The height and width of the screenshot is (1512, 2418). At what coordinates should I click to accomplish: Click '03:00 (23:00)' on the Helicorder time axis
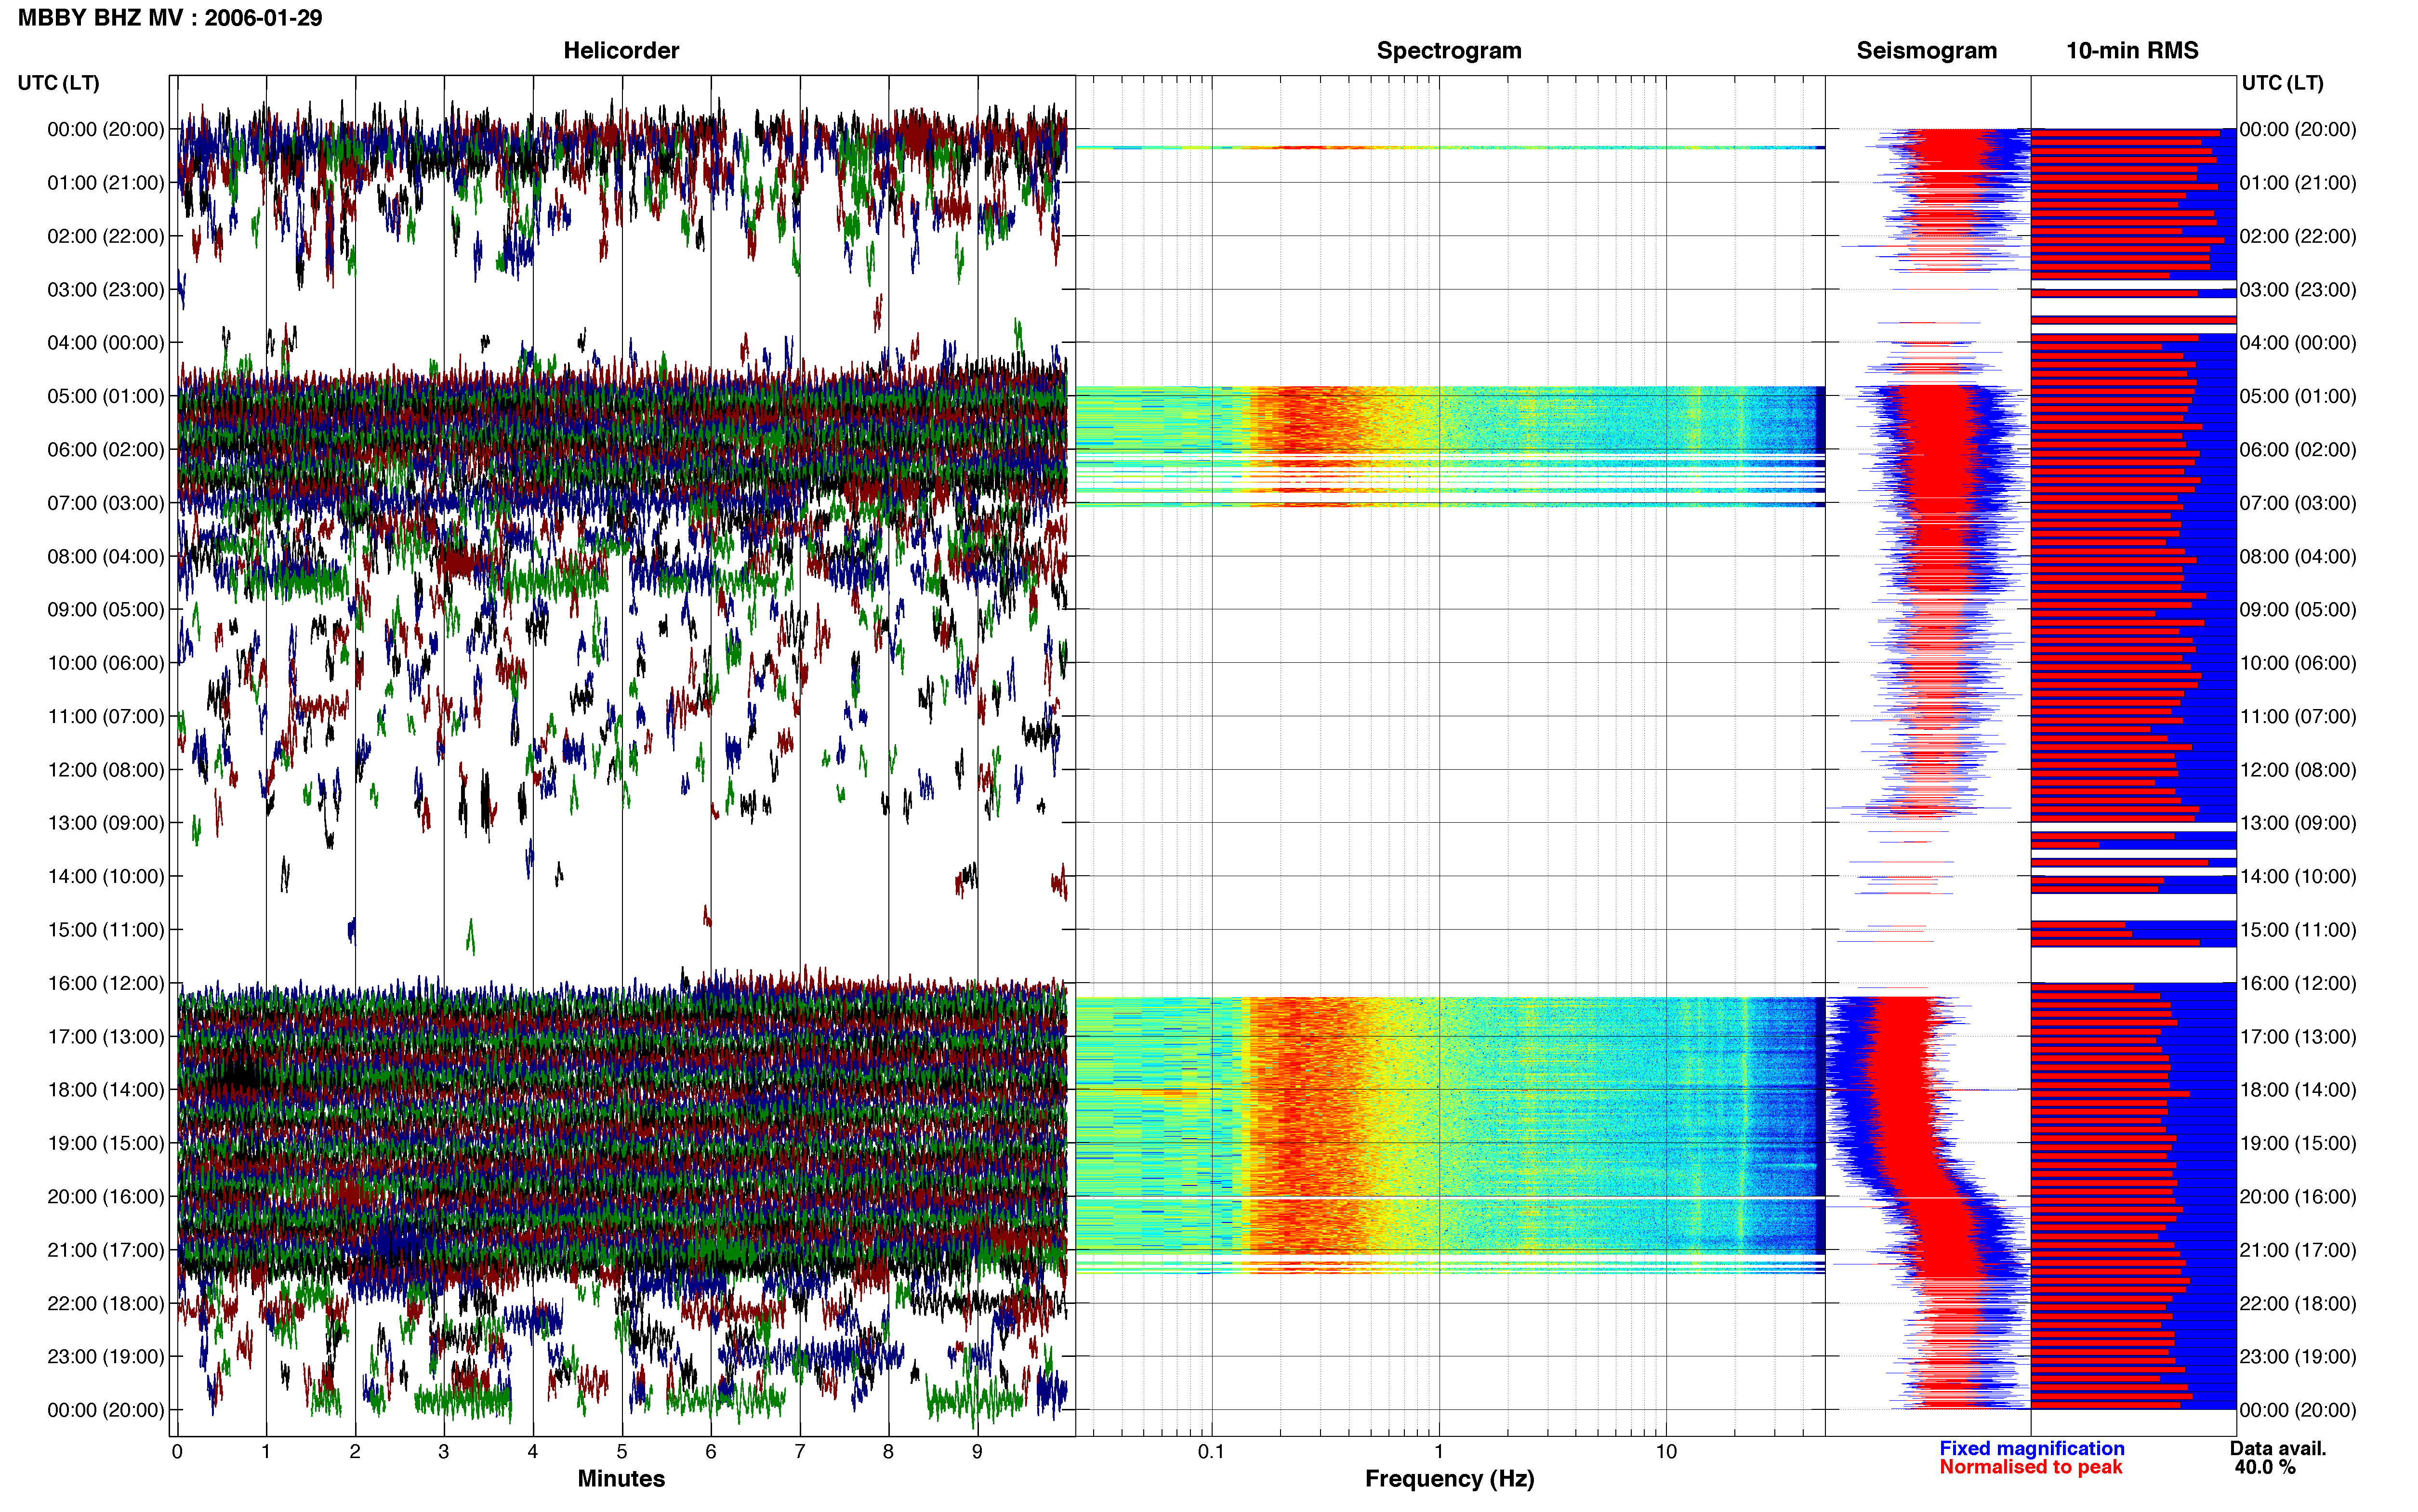point(106,290)
